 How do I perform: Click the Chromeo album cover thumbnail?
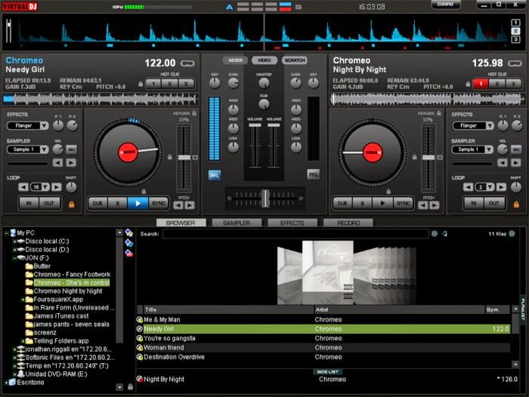point(327,266)
